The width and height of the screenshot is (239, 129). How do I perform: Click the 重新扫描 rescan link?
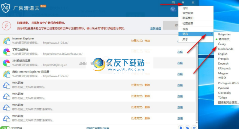pyautogui.click(x=156, y=28)
